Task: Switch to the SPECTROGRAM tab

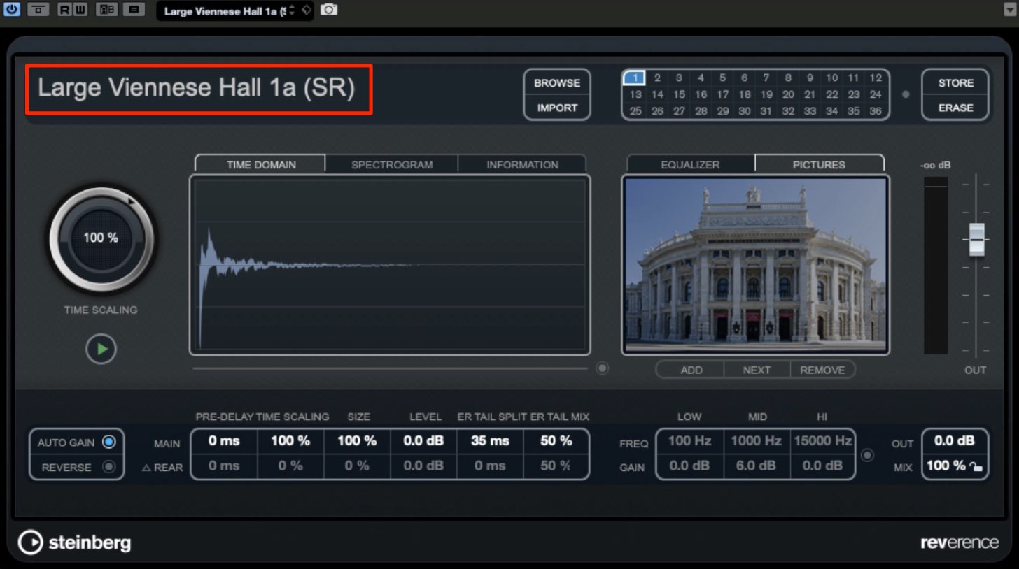Action: point(392,164)
